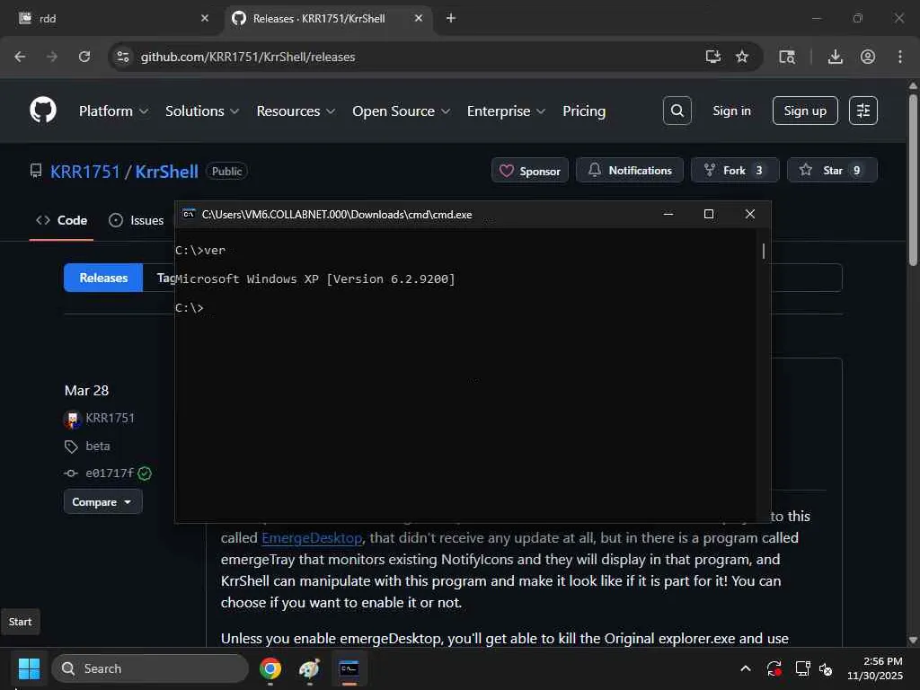
Task: Click the page vertical scrollbar thumb
Action: (913, 179)
